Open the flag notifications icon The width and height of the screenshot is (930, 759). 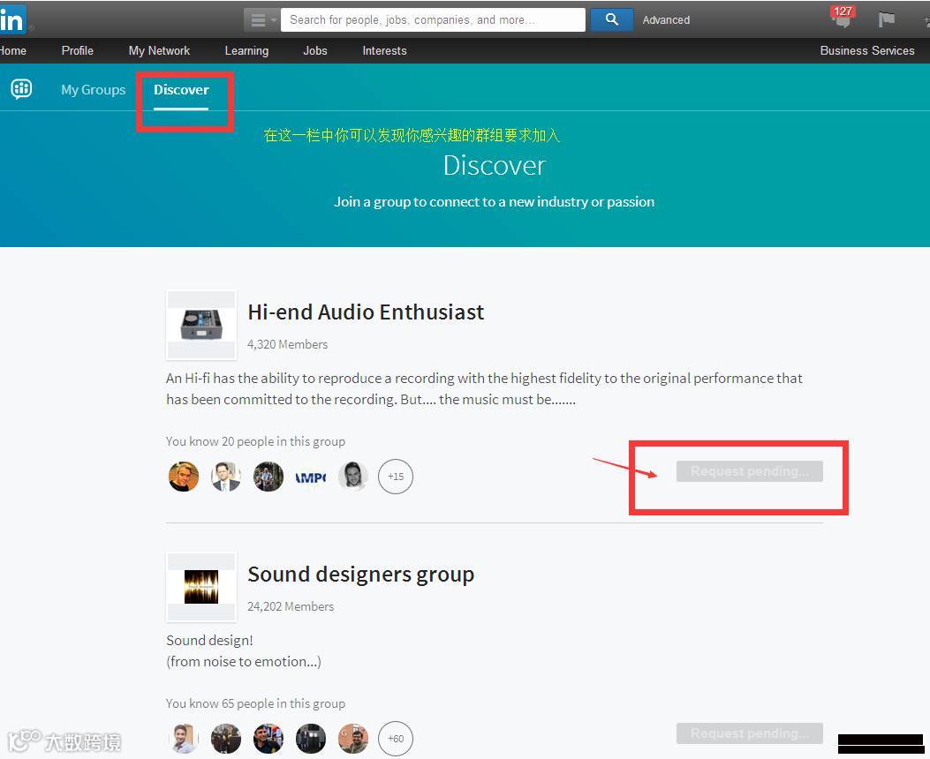(886, 19)
